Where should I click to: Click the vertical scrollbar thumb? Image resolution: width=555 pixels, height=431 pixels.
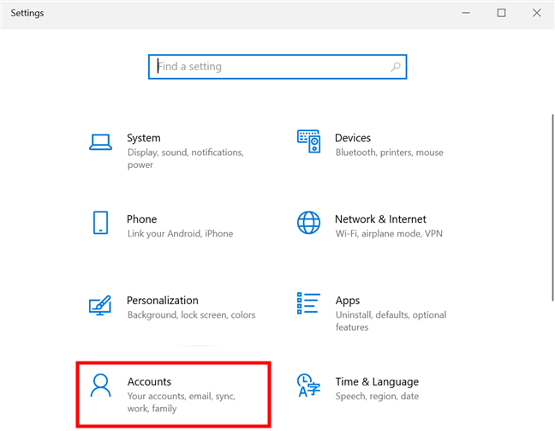click(x=552, y=207)
